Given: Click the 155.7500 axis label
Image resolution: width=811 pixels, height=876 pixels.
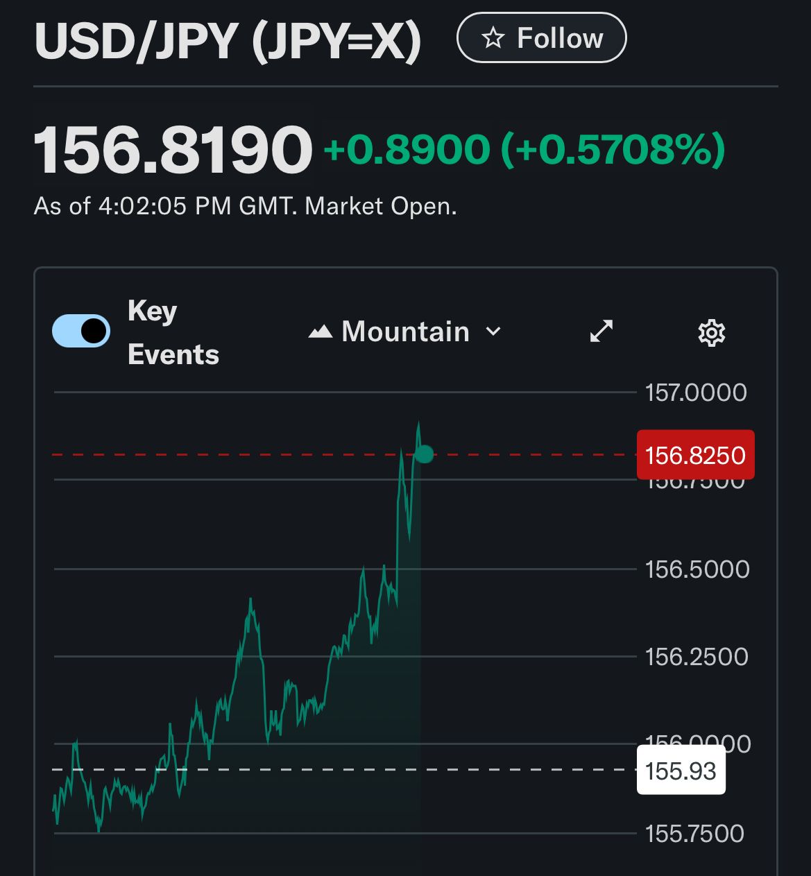Looking at the screenshot, I should [694, 833].
